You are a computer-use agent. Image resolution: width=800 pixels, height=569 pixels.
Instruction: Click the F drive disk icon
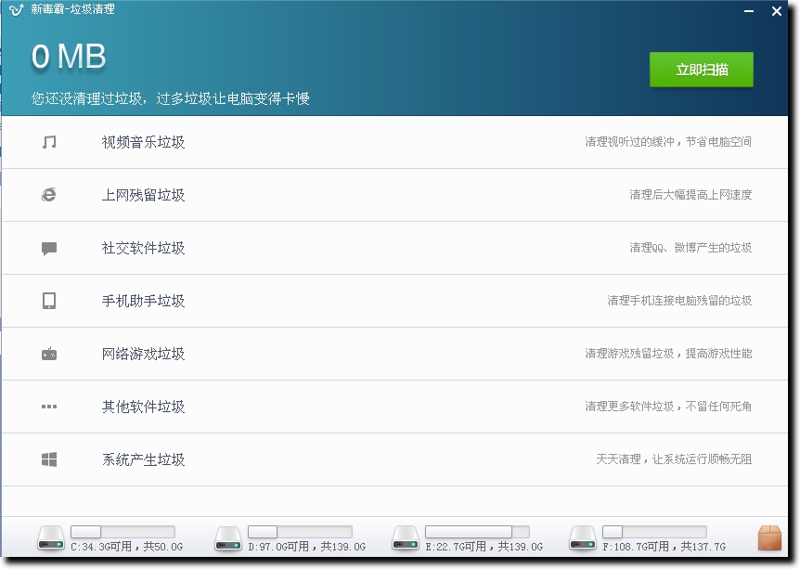click(583, 538)
